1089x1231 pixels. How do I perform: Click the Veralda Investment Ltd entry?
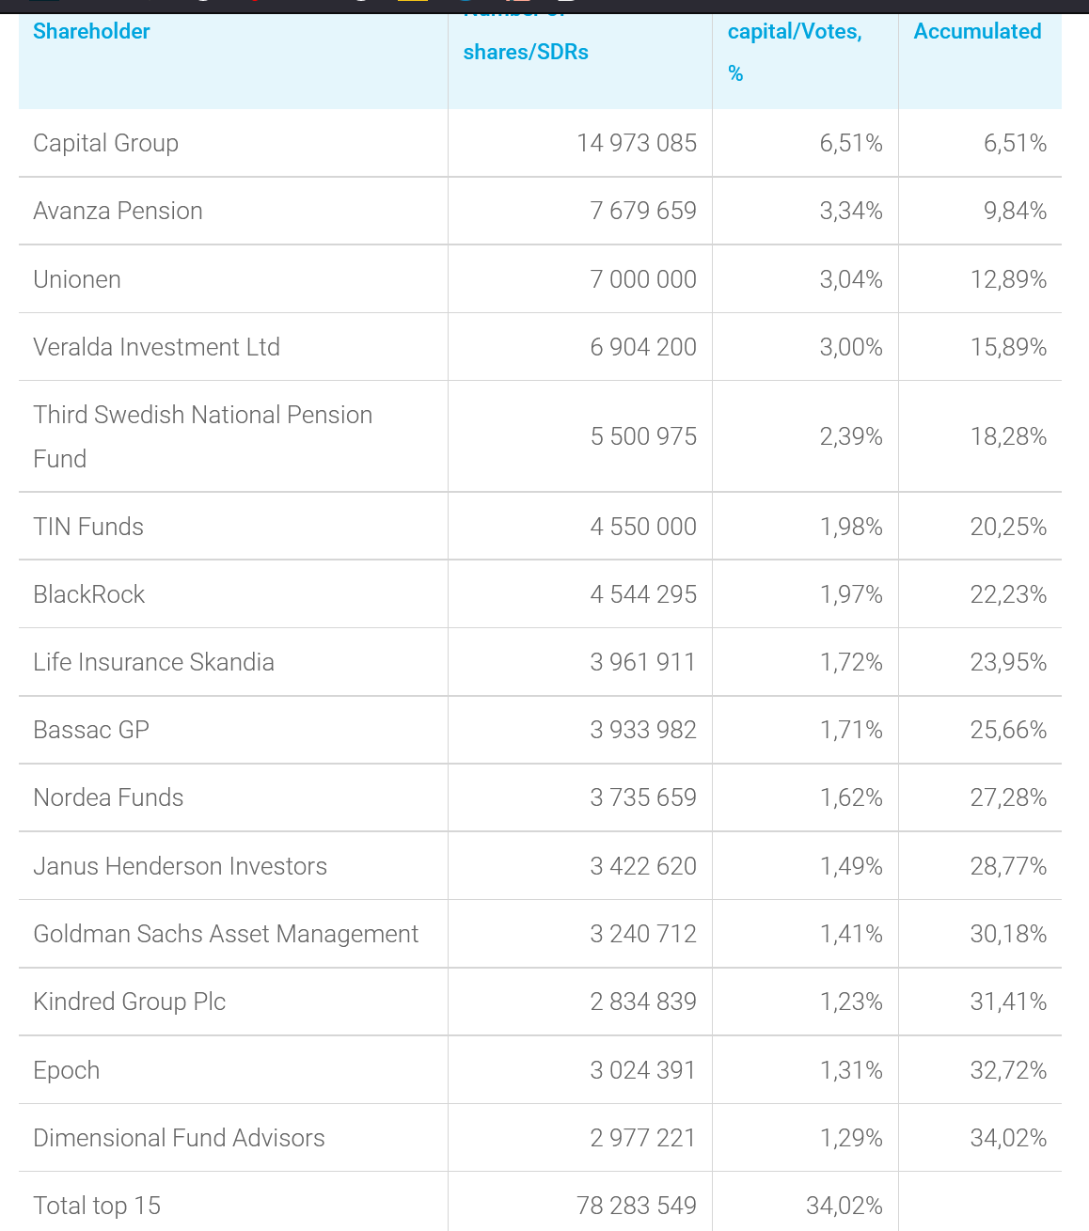[156, 347]
